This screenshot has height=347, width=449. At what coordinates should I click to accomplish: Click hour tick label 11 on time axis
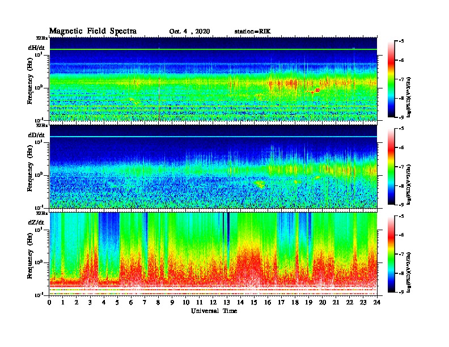[200, 302]
